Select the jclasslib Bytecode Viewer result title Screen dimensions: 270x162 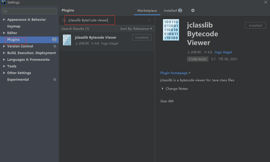pos(96,38)
